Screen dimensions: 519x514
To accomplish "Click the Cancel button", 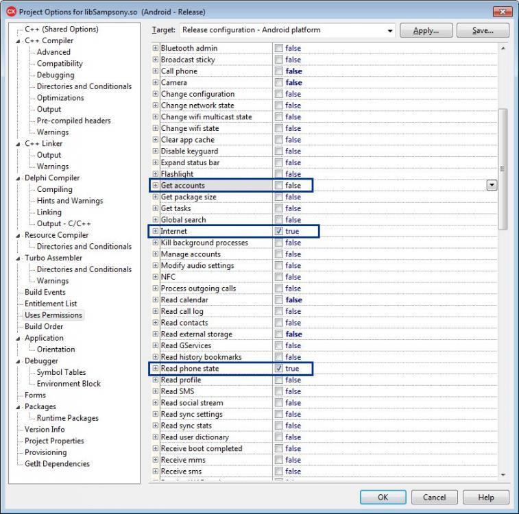I will (434, 497).
